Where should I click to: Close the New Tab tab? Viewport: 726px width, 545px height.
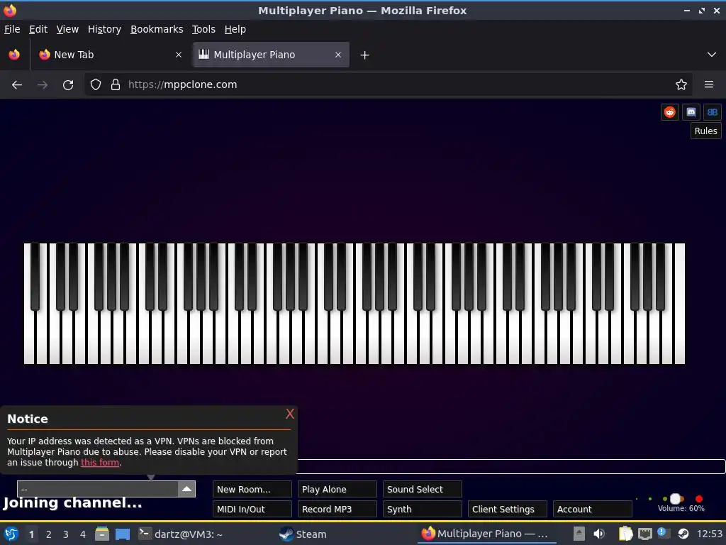(179, 55)
